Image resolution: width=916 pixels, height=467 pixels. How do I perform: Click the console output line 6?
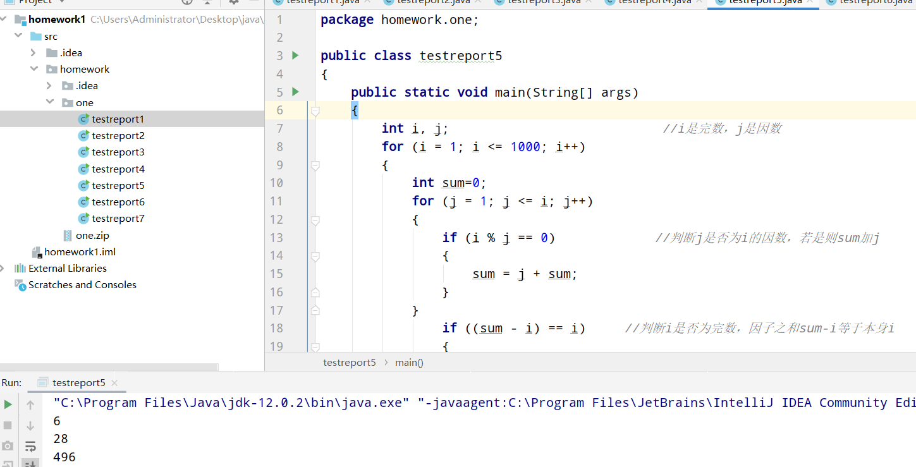tap(57, 420)
